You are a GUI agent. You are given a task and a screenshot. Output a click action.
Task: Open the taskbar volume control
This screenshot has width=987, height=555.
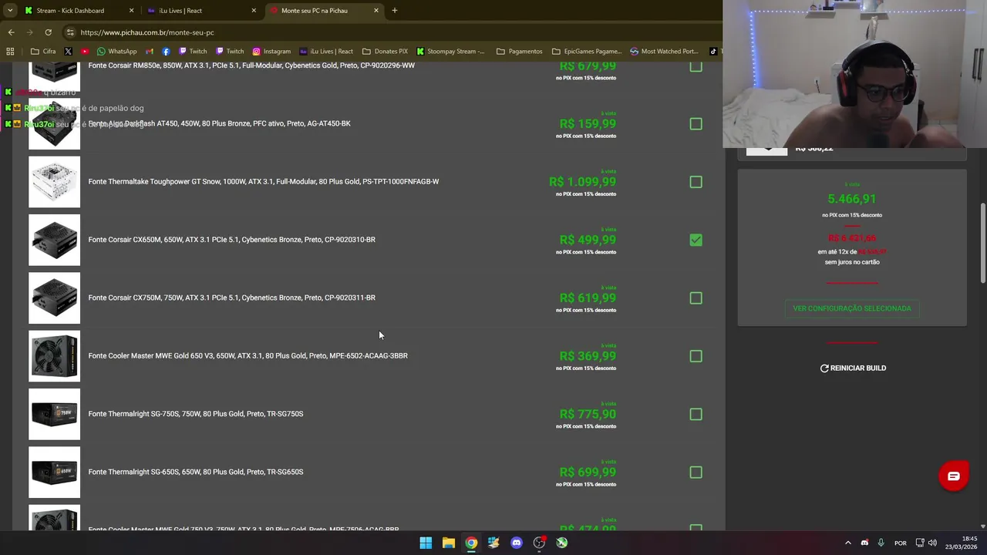coord(933,543)
